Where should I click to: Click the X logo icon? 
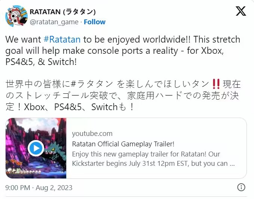coord(241,11)
